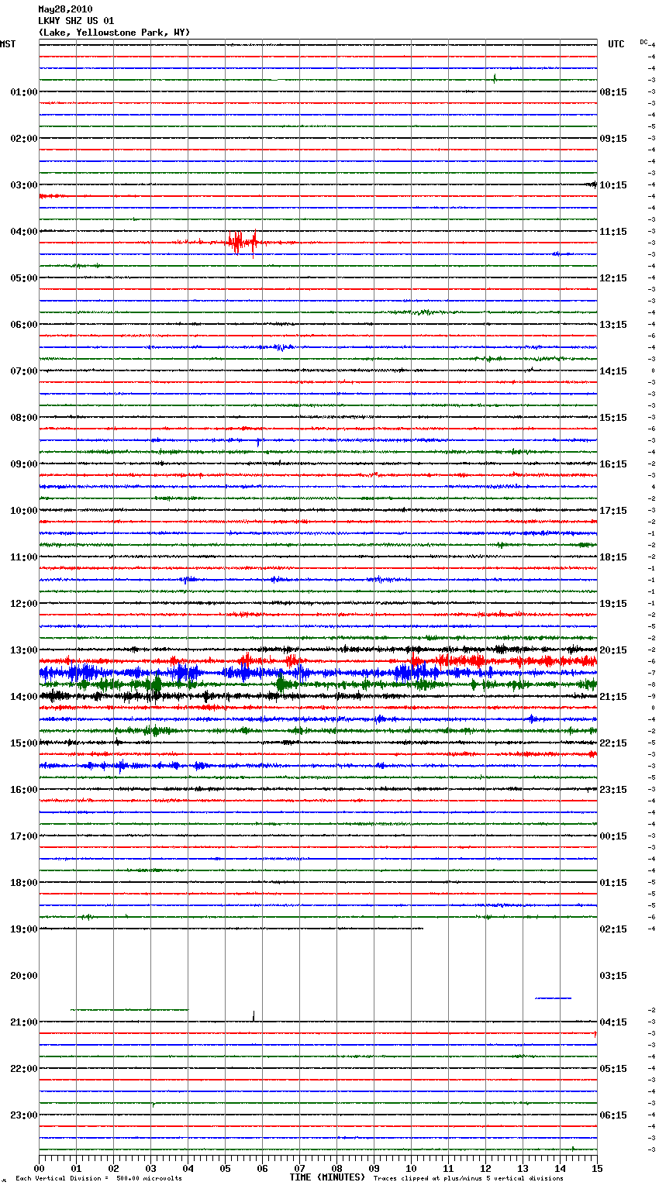
Task: Click the 20:15 UTC time label
Action: pos(613,650)
